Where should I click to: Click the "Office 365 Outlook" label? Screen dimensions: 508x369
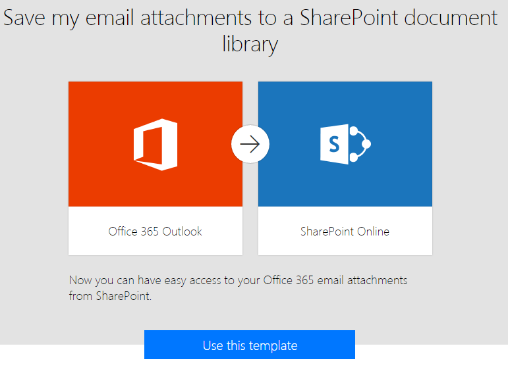[155, 232]
